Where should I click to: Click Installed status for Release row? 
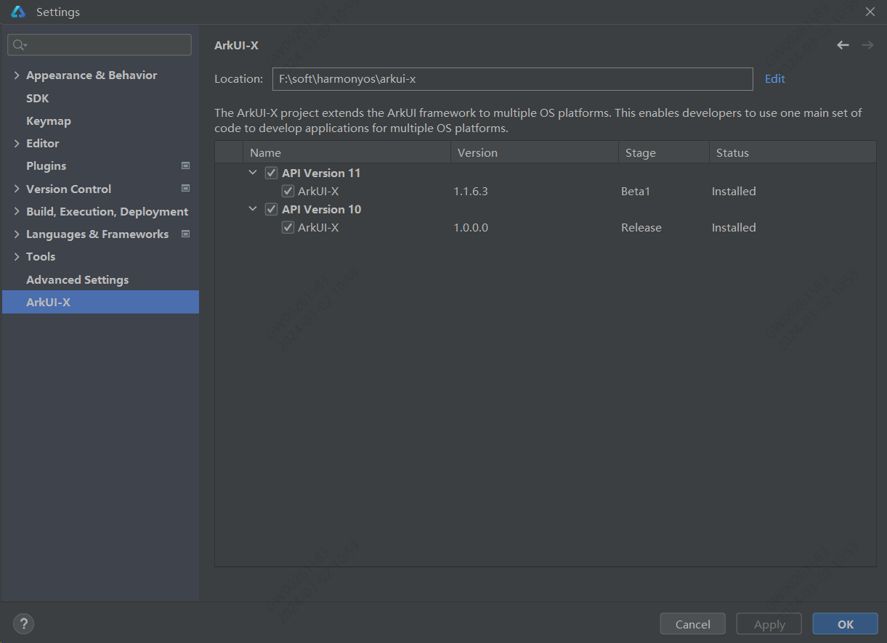click(x=734, y=227)
